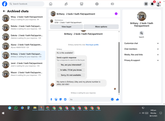
Task: Click the listing photo in info panel
Action: 142,16
